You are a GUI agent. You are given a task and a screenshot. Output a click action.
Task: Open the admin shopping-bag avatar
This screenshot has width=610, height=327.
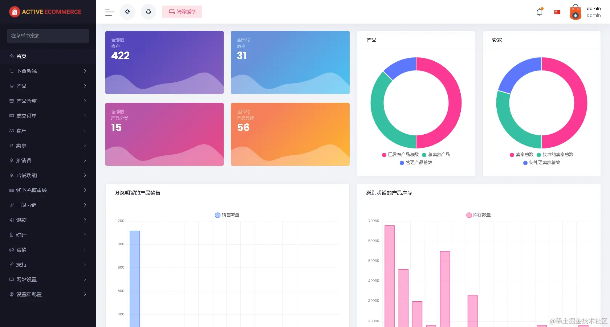576,12
